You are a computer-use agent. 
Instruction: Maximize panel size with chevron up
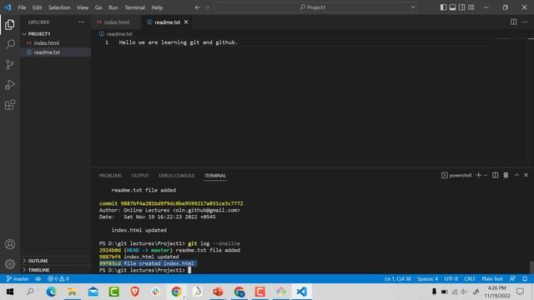pos(516,175)
